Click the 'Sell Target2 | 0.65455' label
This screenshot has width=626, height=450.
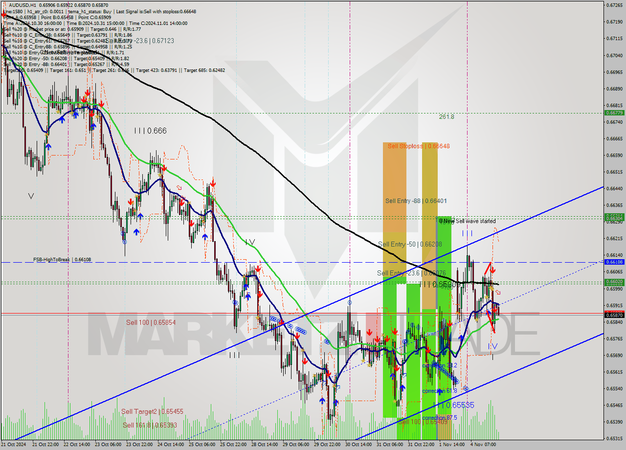153,411
